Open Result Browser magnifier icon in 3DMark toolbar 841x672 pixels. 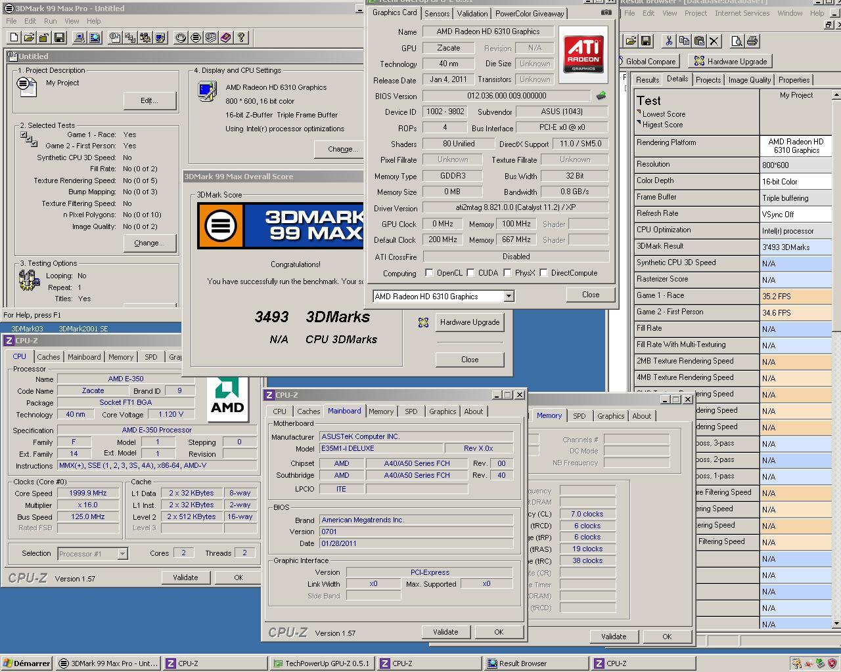(x=95, y=38)
